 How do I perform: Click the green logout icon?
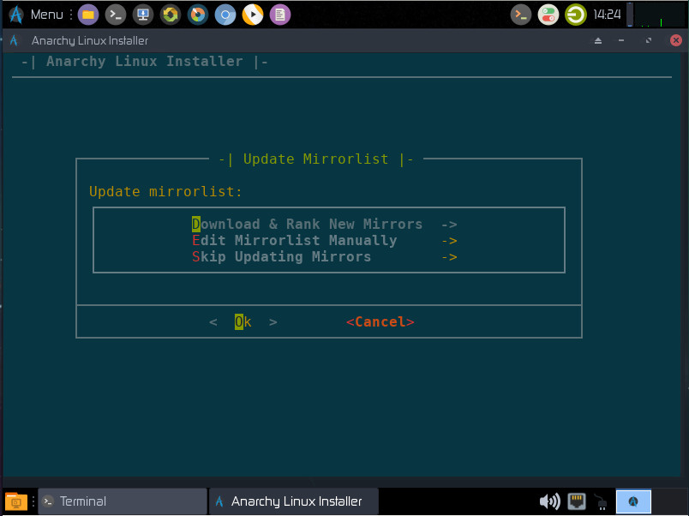(x=576, y=15)
